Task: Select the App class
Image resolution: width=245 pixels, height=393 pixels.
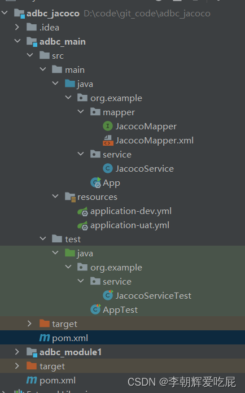Action: pyautogui.click(x=111, y=183)
